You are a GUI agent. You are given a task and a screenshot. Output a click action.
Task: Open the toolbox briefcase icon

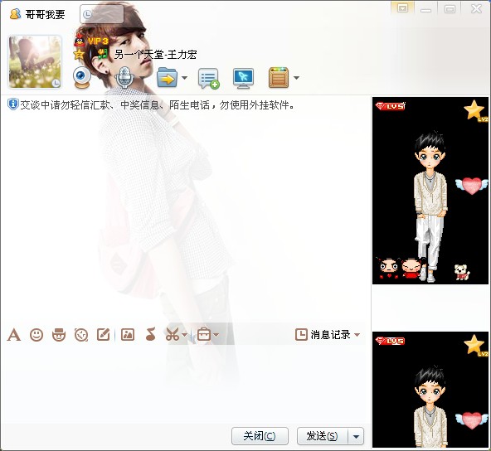click(204, 335)
